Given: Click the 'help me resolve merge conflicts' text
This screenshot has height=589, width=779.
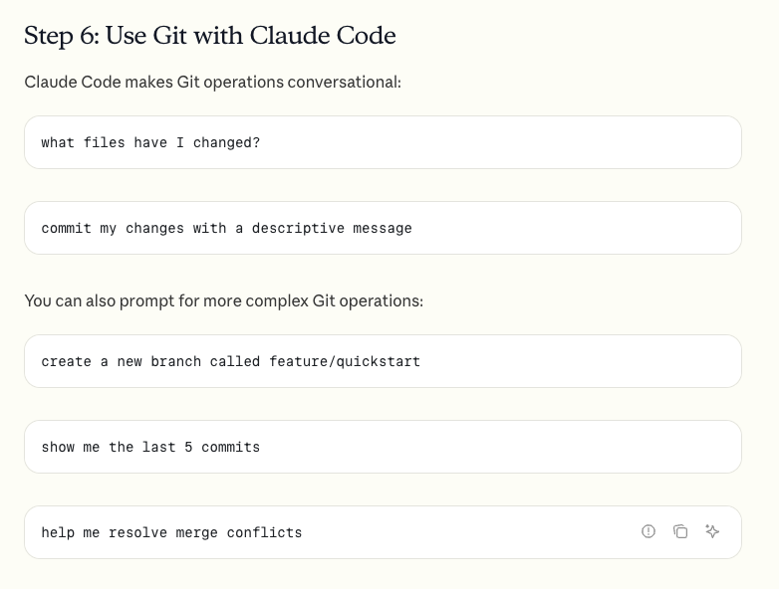Looking at the screenshot, I should coord(171,532).
